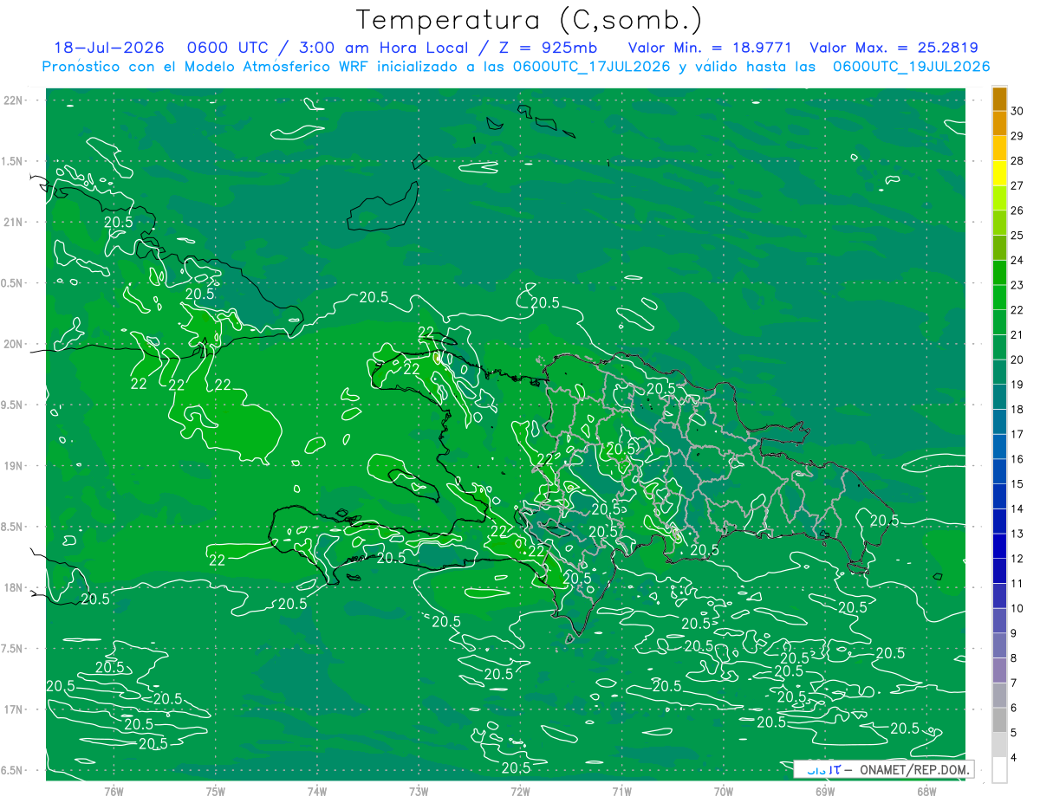Click the 68W longitude axis label
Viewport: 1040px width, 803px height.
(x=926, y=792)
